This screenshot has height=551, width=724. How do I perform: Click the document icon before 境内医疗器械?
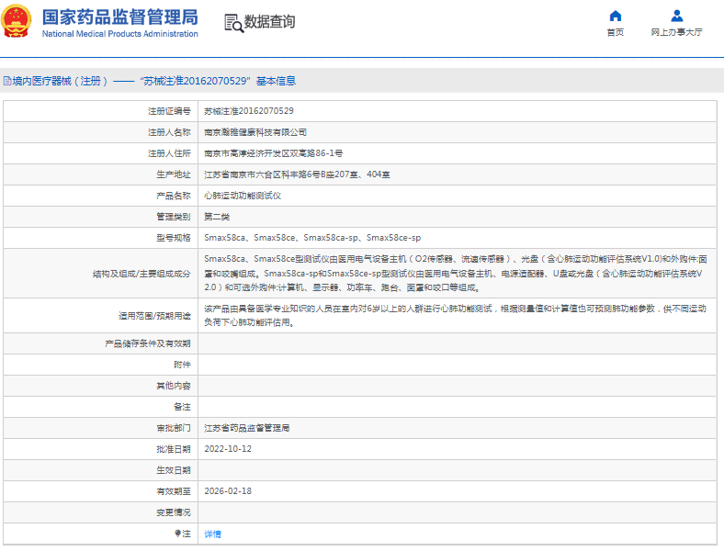tap(6, 81)
